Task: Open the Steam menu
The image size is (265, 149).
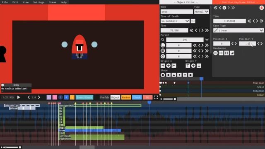Action: [x=53, y=2]
